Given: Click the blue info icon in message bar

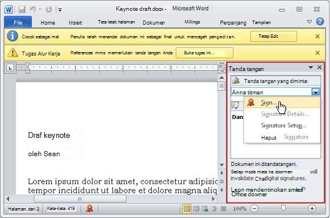Looking at the screenshot, I should click(13, 36).
